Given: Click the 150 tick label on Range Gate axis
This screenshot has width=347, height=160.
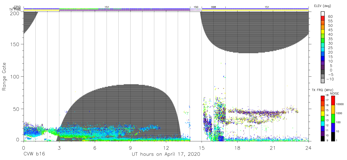Looking at the screenshot, I should (15, 44).
